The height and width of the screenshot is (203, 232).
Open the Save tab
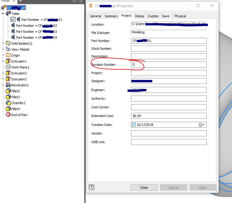click(x=165, y=16)
